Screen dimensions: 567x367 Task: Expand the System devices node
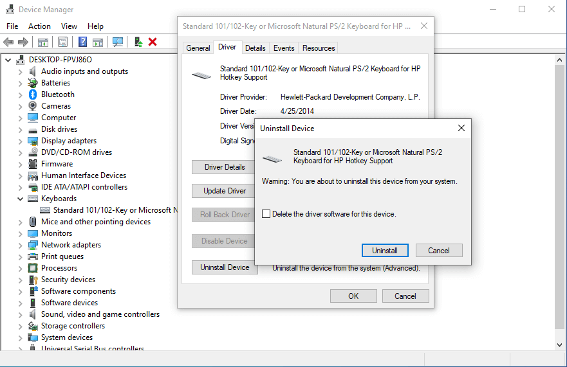20,337
